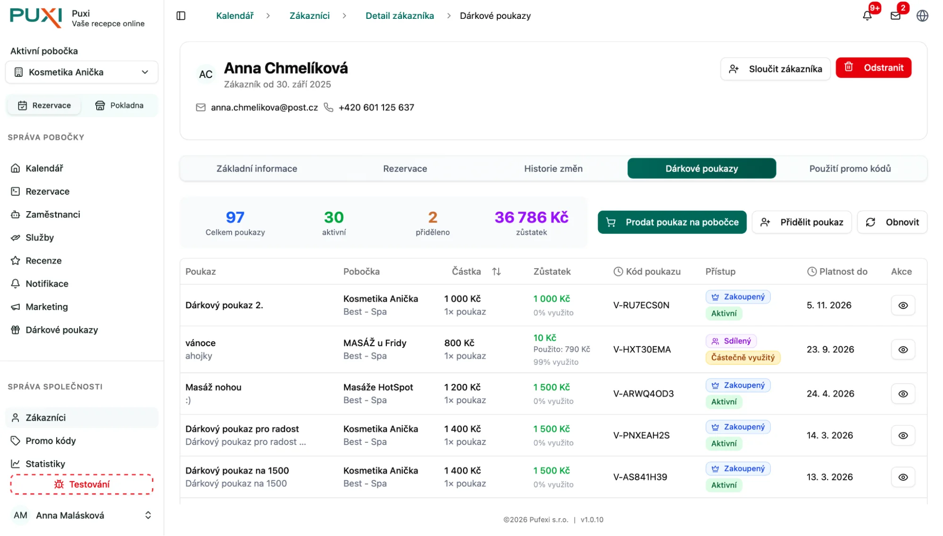Open the notifications bell icon
The image size is (943, 536).
867,16
